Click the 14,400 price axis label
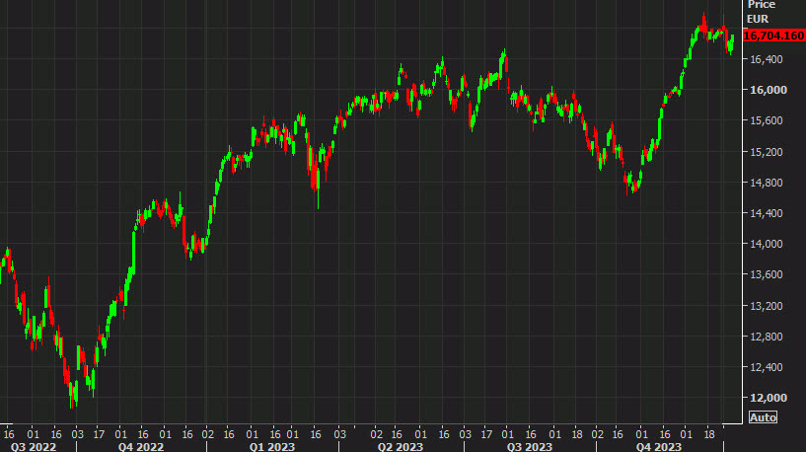The height and width of the screenshot is (452, 806). click(767, 213)
